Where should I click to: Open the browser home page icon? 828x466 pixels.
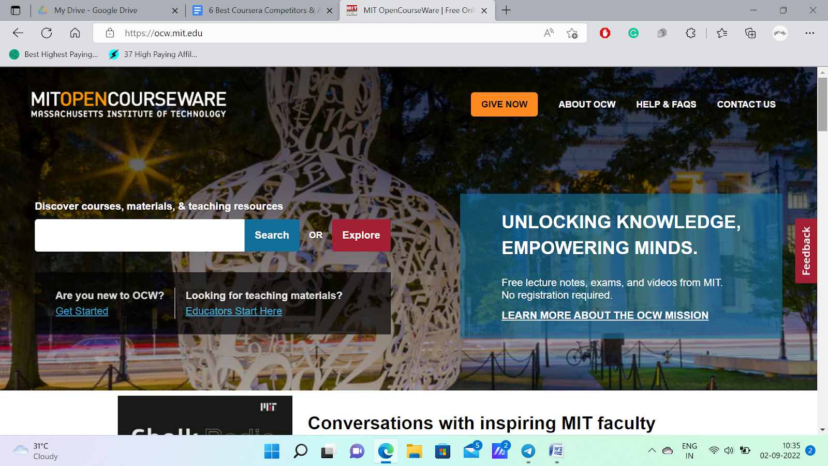tap(75, 33)
